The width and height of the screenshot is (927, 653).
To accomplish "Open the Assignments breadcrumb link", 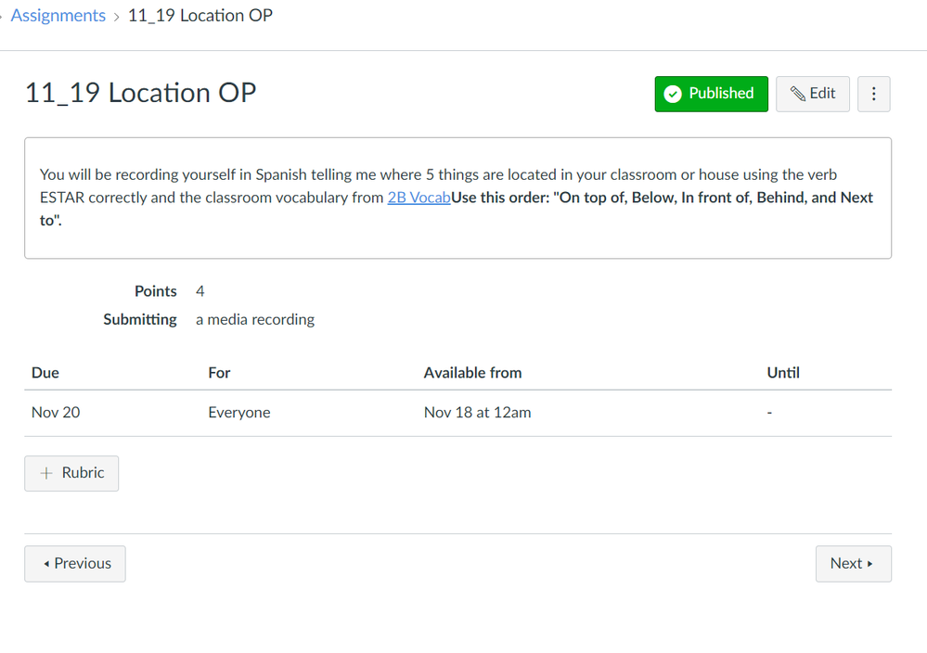I will click(58, 16).
